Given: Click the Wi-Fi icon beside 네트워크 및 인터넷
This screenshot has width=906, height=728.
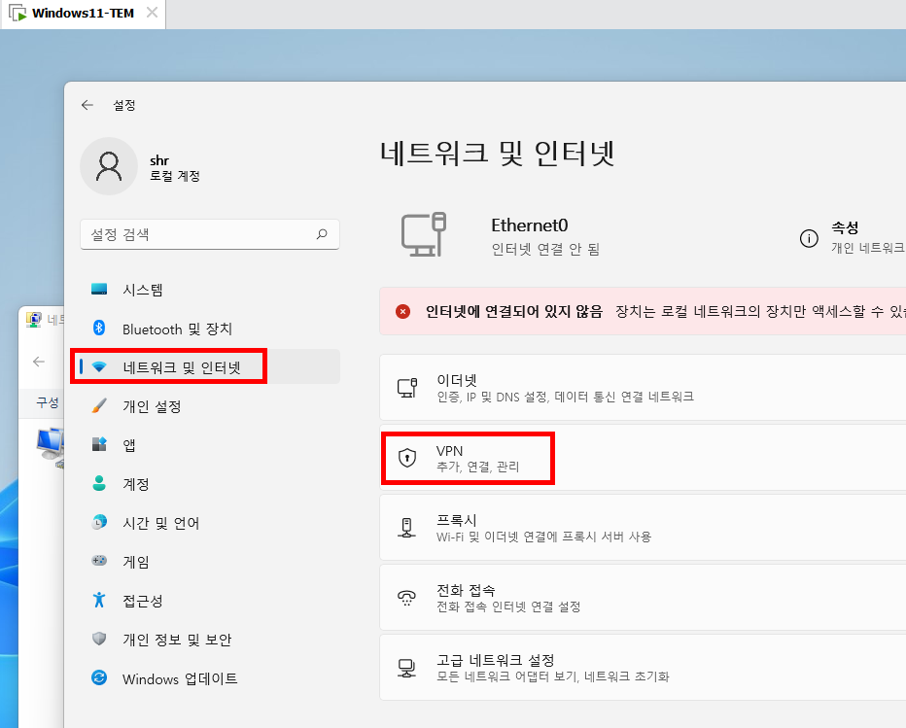Looking at the screenshot, I should 99,366.
